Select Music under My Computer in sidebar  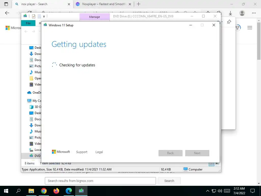pyautogui.click(x=35, y=131)
